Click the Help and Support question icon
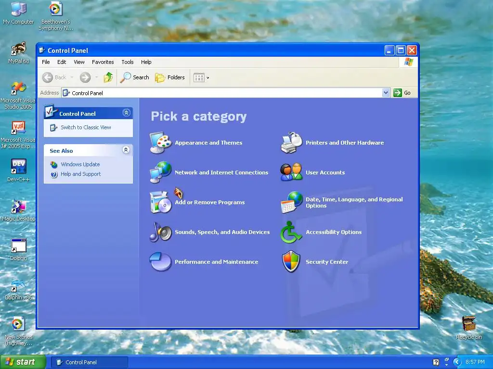493x369 pixels. [54, 174]
